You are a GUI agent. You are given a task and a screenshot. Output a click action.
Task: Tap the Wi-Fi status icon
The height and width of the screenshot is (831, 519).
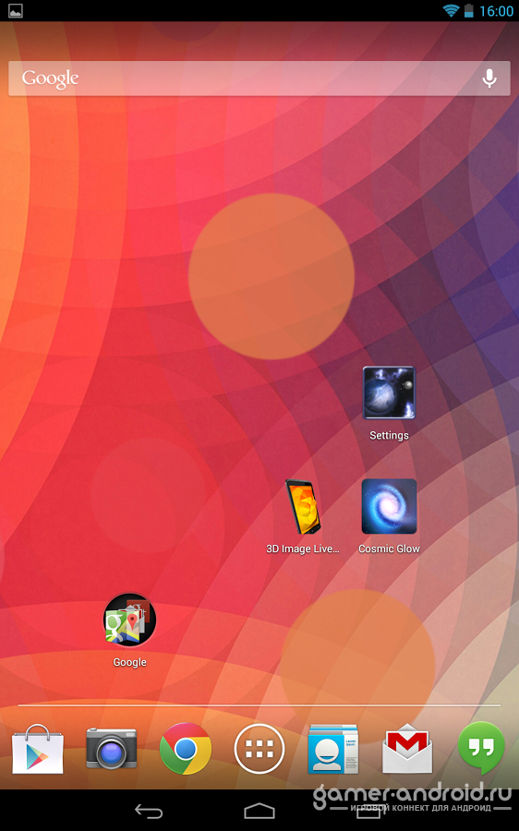[451, 10]
